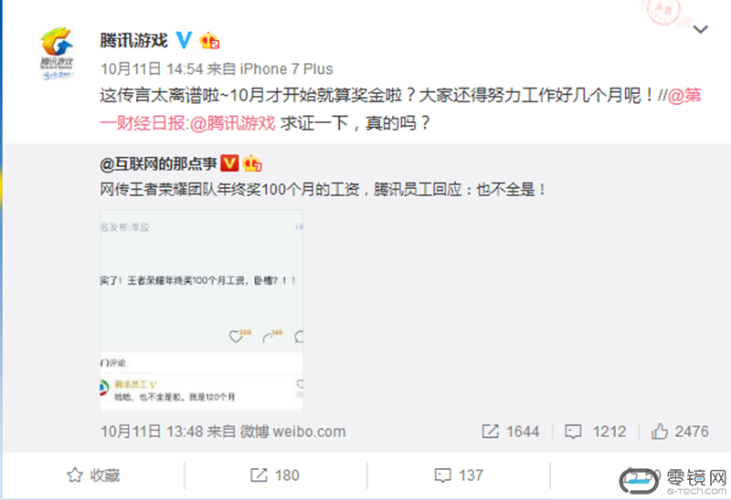Viewport: 731px width, 500px height.
Task: Open the @互联网的那点事 author link
Action: pyautogui.click(x=158, y=163)
